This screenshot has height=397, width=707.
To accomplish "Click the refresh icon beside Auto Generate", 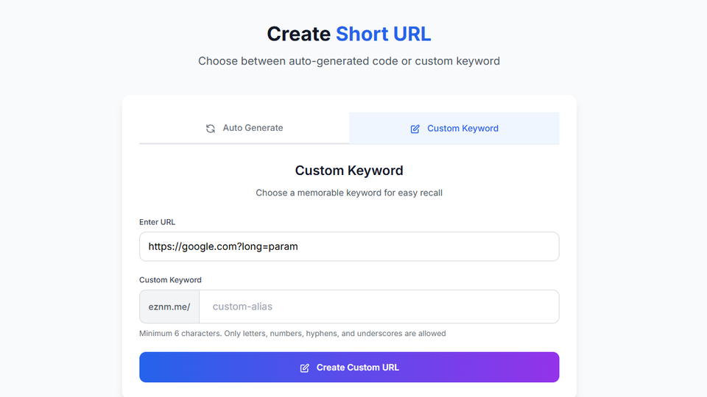I will 211,128.
